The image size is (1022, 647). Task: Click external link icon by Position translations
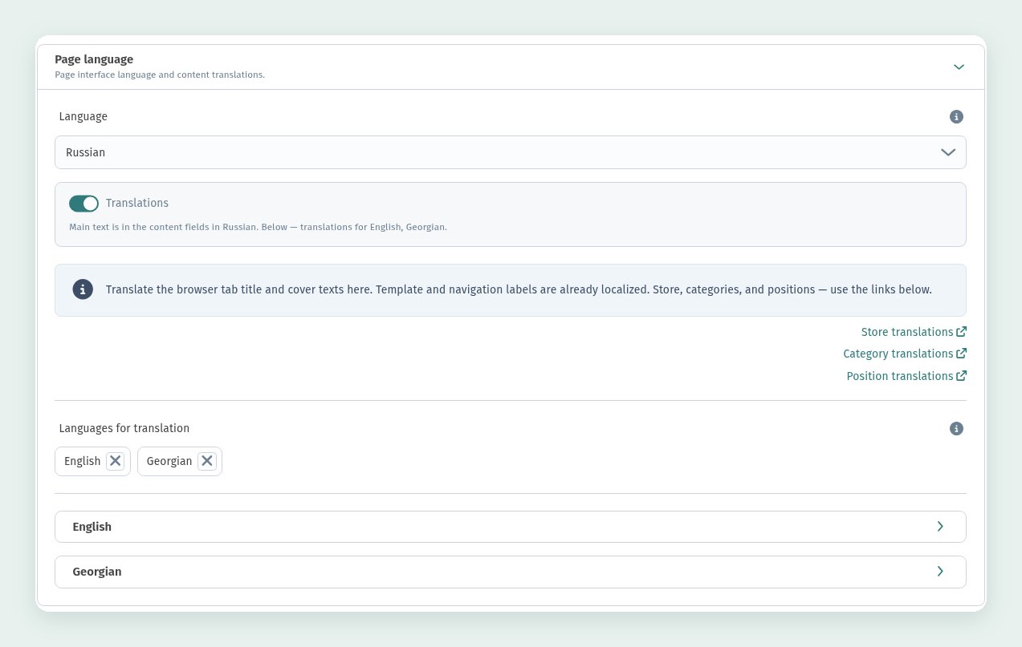point(962,376)
